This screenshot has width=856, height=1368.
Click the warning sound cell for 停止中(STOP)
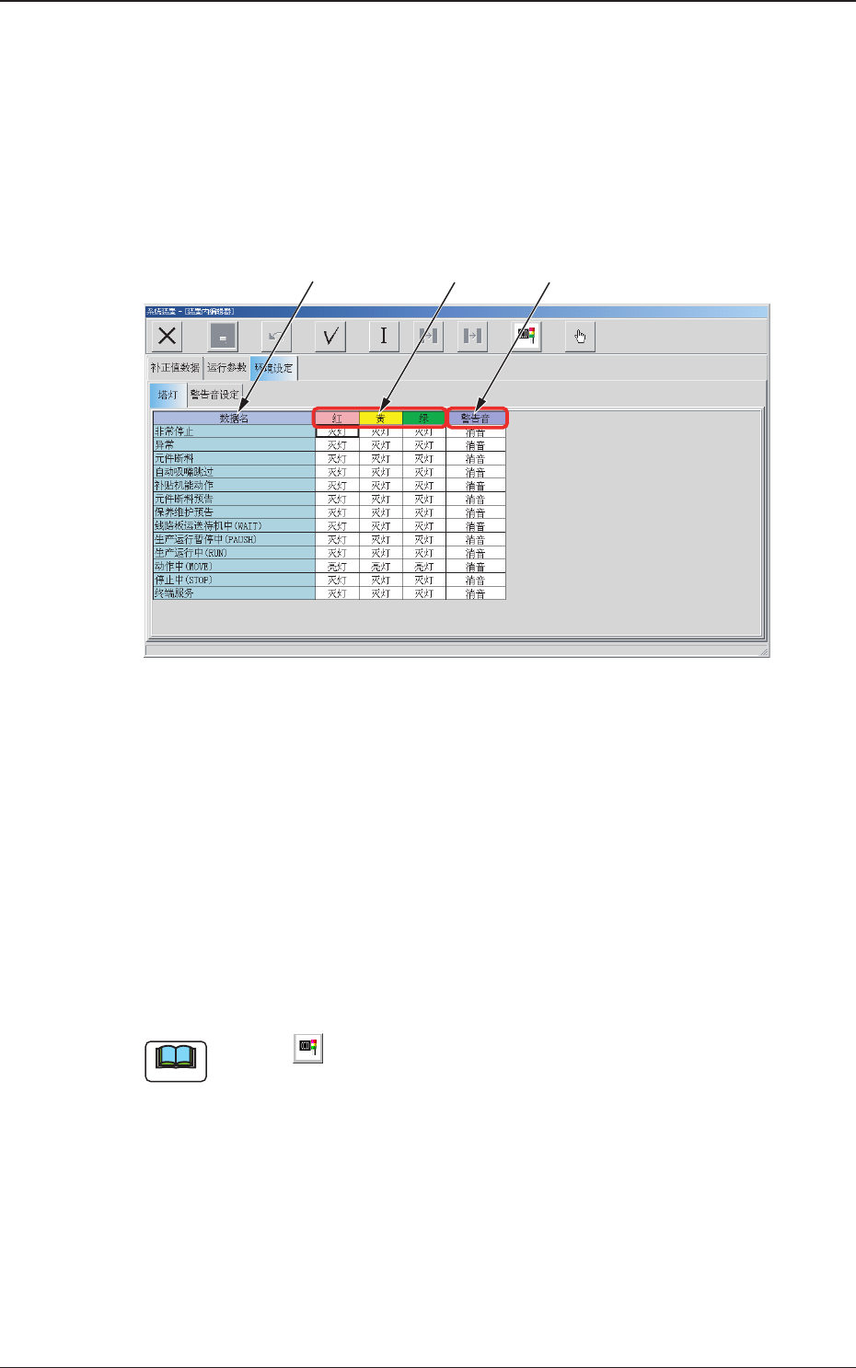476,581
